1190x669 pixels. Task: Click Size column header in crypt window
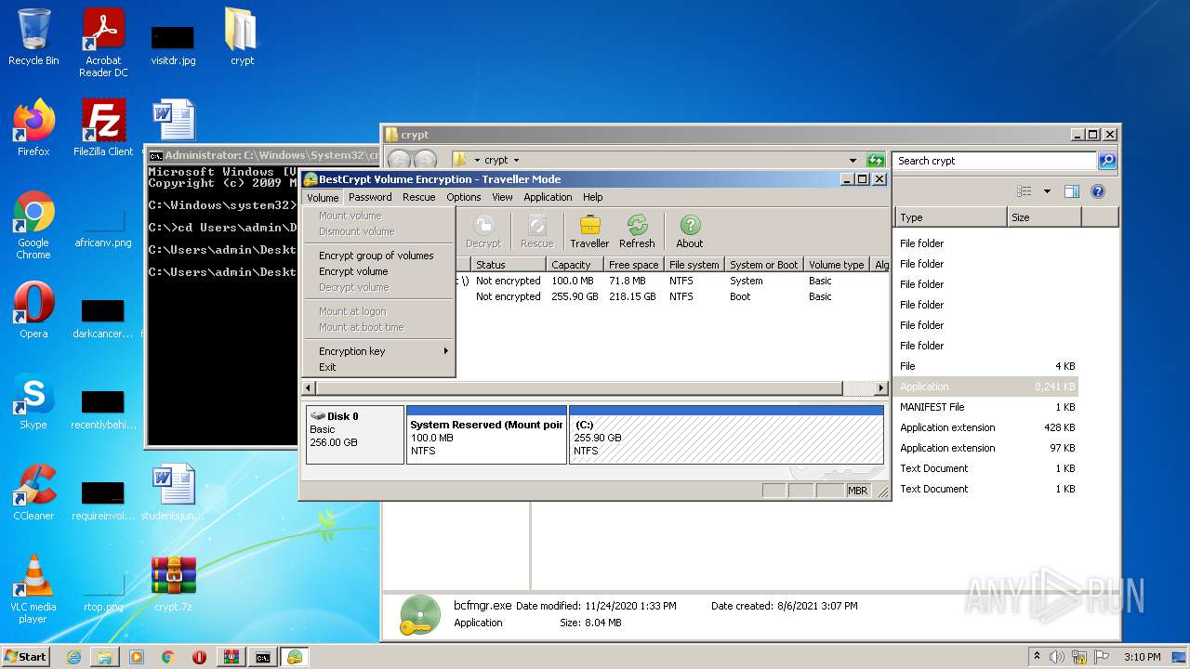pyautogui.click(x=1044, y=217)
